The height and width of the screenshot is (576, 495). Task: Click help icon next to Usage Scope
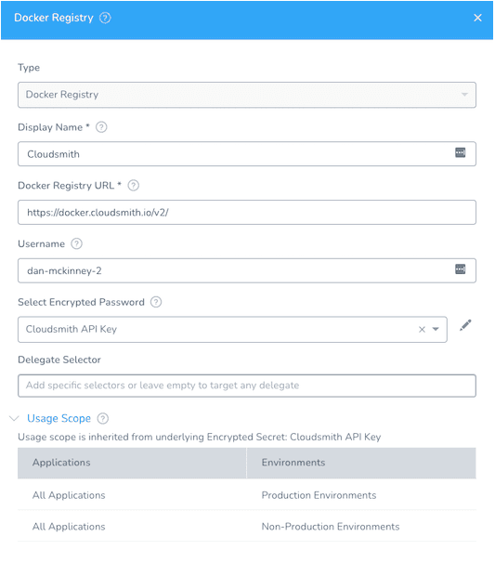point(103,418)
